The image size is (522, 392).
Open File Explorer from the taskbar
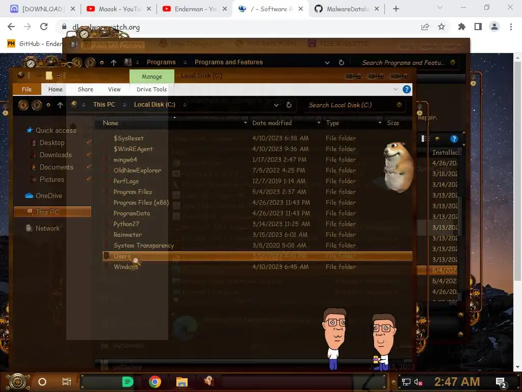[182, 382]
